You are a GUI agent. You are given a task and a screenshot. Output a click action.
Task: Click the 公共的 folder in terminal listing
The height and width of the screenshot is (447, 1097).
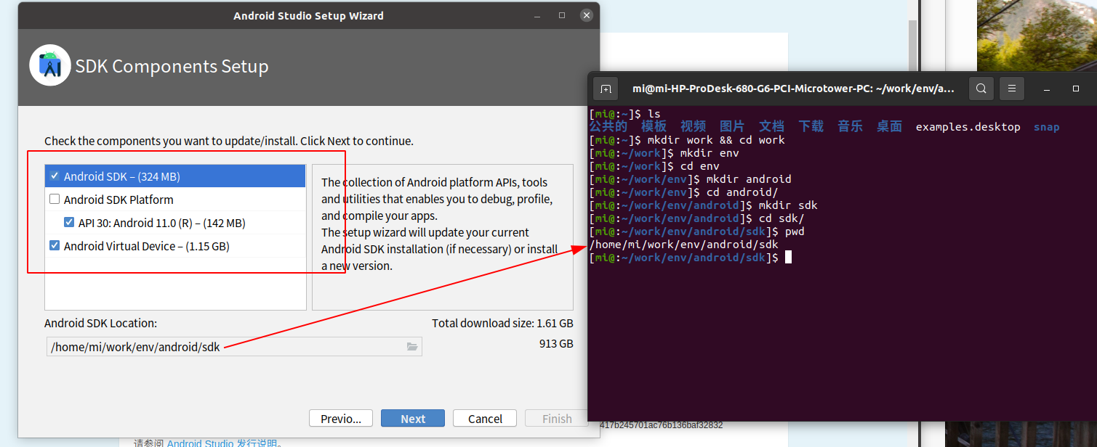pyautogui.click(x=608, y=127)
